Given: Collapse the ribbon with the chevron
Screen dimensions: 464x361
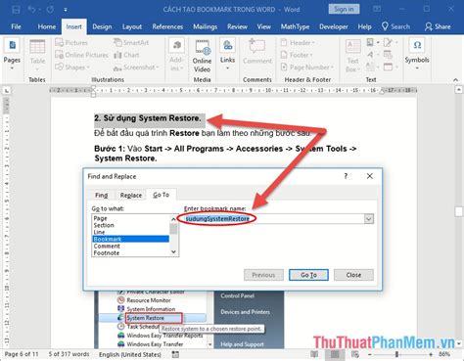Looking at the screenshot, I should (455, 79).
